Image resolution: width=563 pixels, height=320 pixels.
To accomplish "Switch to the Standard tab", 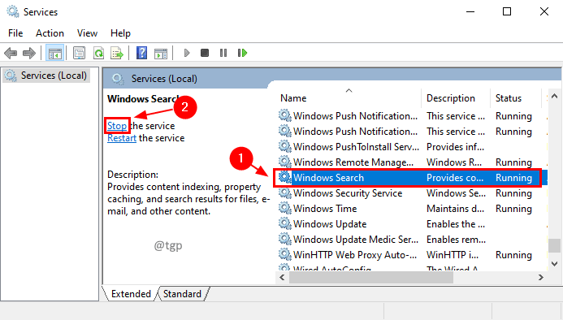I will (182, 294).
